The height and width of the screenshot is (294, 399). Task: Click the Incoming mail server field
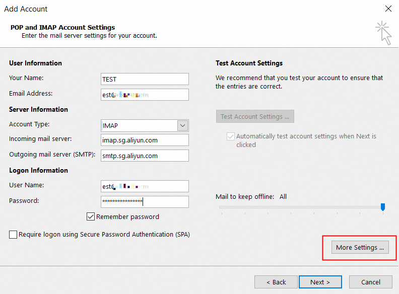pyautogui.click(x=145, y=140)
